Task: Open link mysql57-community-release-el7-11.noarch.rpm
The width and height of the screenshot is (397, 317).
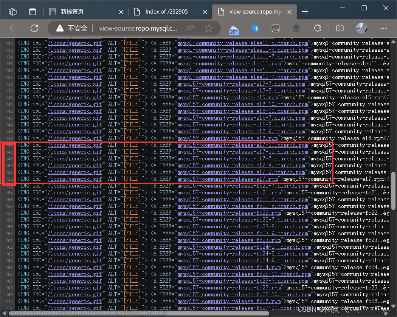Action: (243, 152)
